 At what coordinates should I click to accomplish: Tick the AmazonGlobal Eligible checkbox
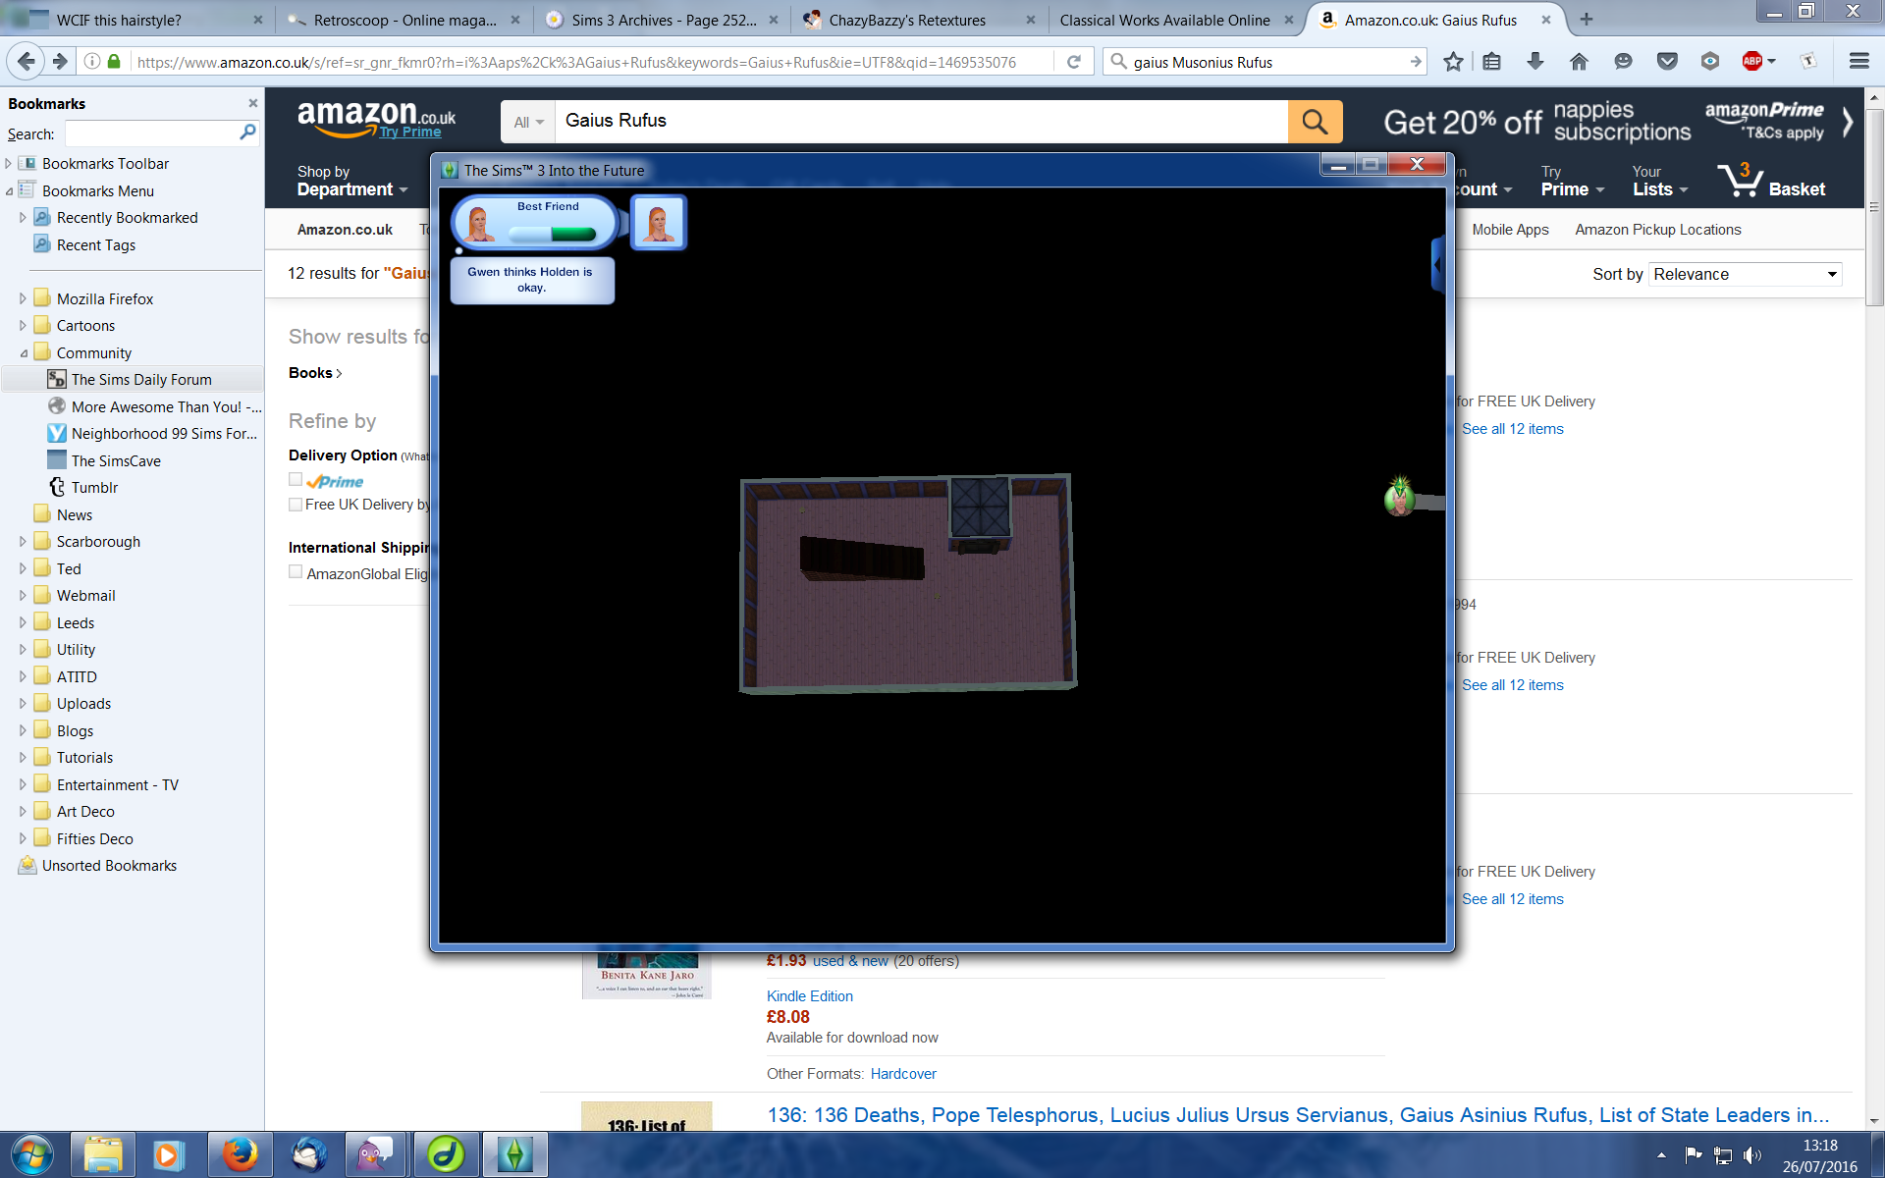[x=296, y=572]
